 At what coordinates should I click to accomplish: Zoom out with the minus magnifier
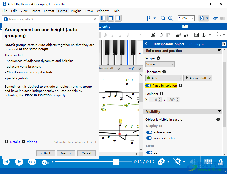[163, 18]
